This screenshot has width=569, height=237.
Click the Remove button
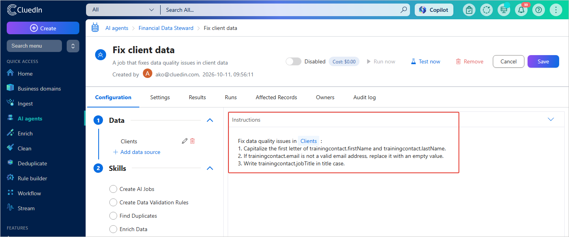pyautogui.click(x=469, y=61)
